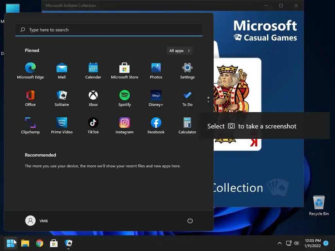
Task: Open File Explorer from the taskbar
Action: click(25, 243)
